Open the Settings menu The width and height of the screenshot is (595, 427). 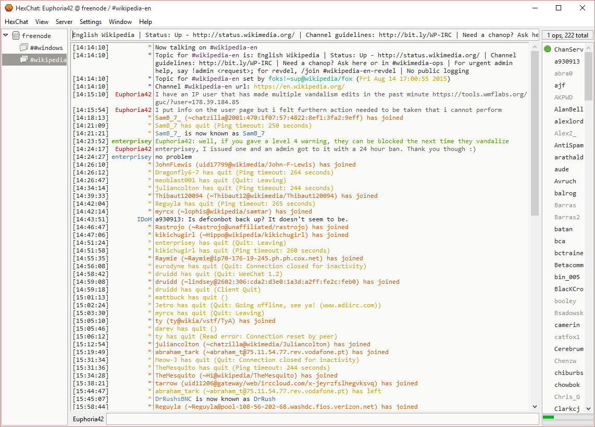point(90,22)
